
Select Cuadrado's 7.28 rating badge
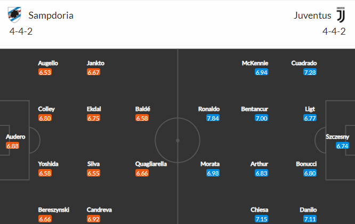click(x=310, y=72)
